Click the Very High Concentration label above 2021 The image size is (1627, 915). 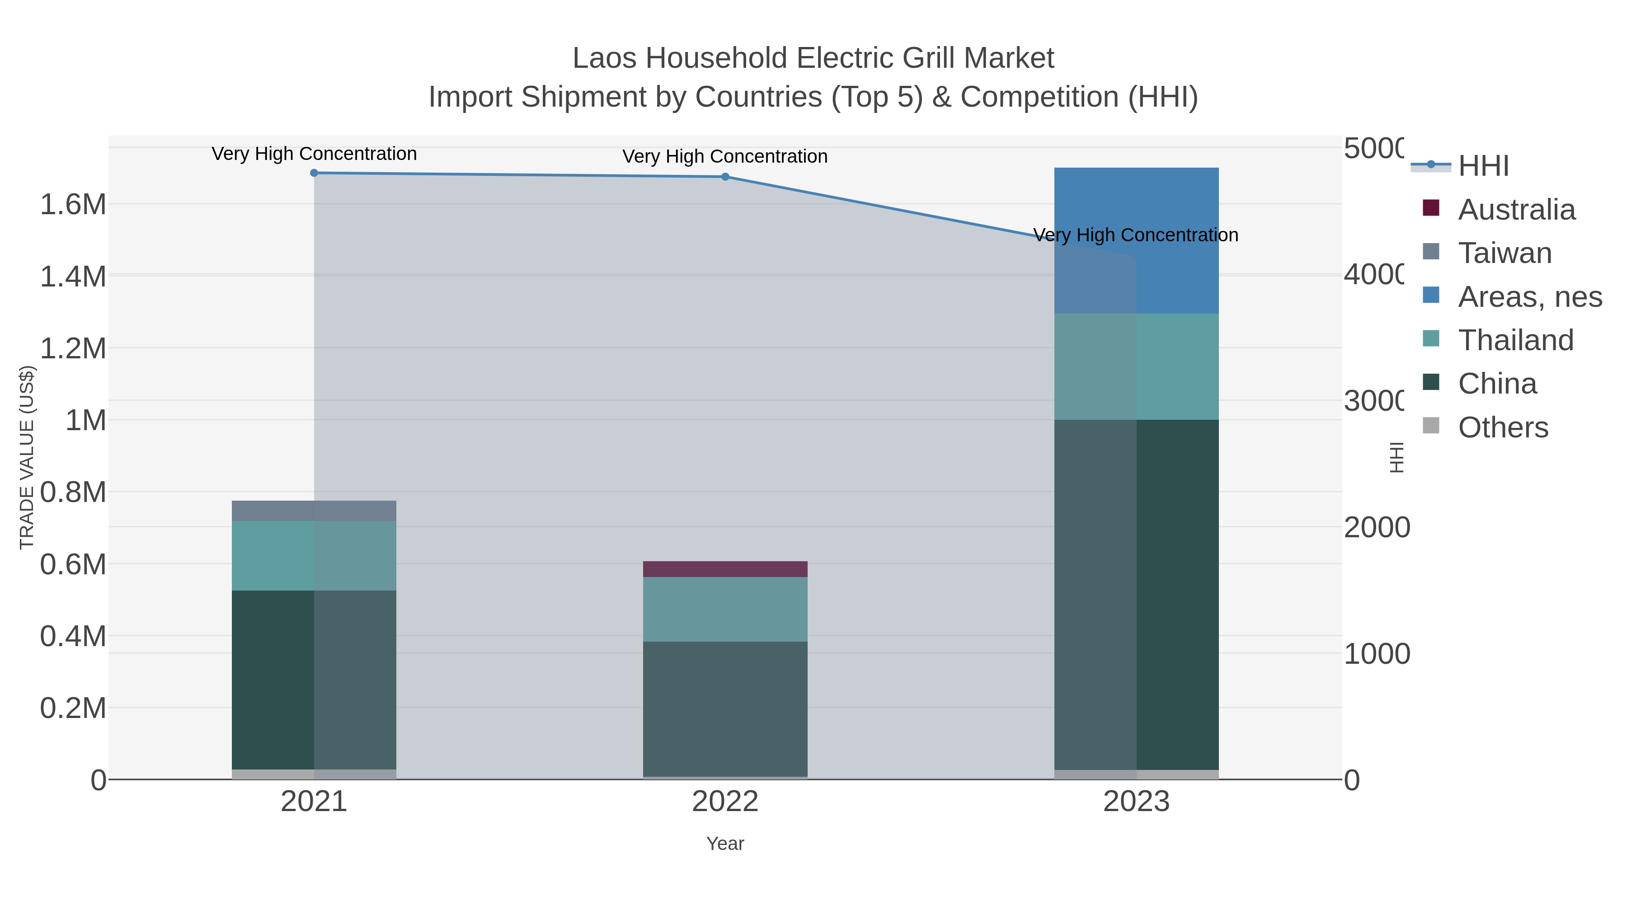(x=314, y=154)
